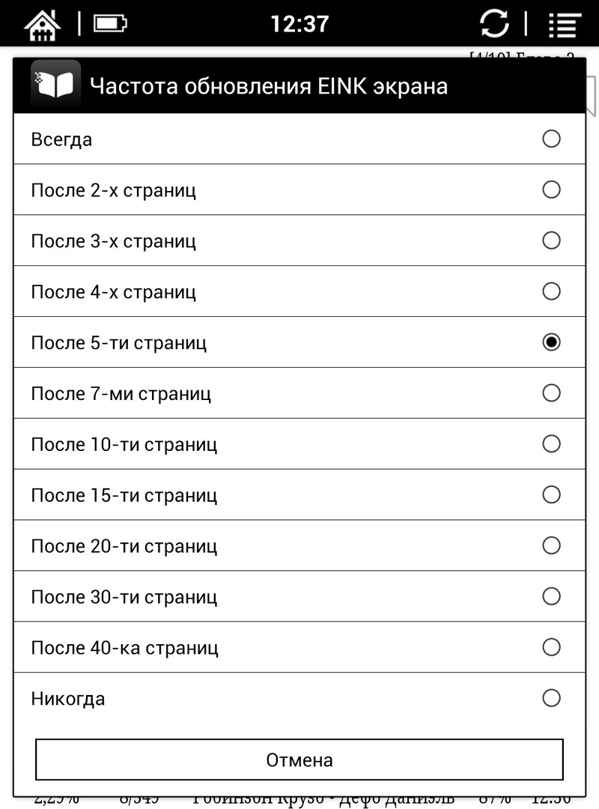Select "После 3-х страниц" radio button
This screenshot has width=599, height=809.
[x=551, y=240]
